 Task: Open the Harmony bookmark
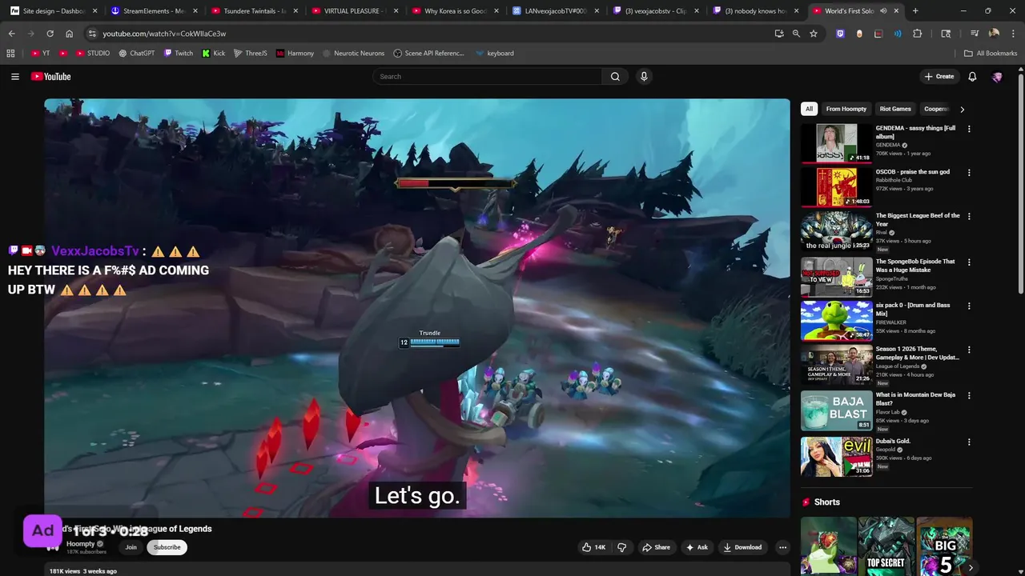click(295, 53)
